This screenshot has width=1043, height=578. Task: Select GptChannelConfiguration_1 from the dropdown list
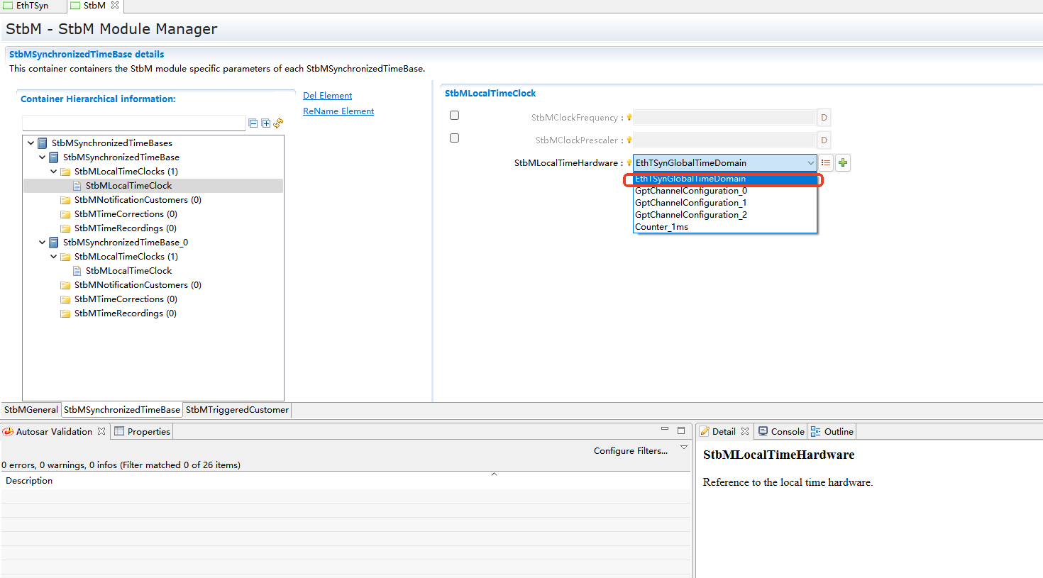point(690,203)
